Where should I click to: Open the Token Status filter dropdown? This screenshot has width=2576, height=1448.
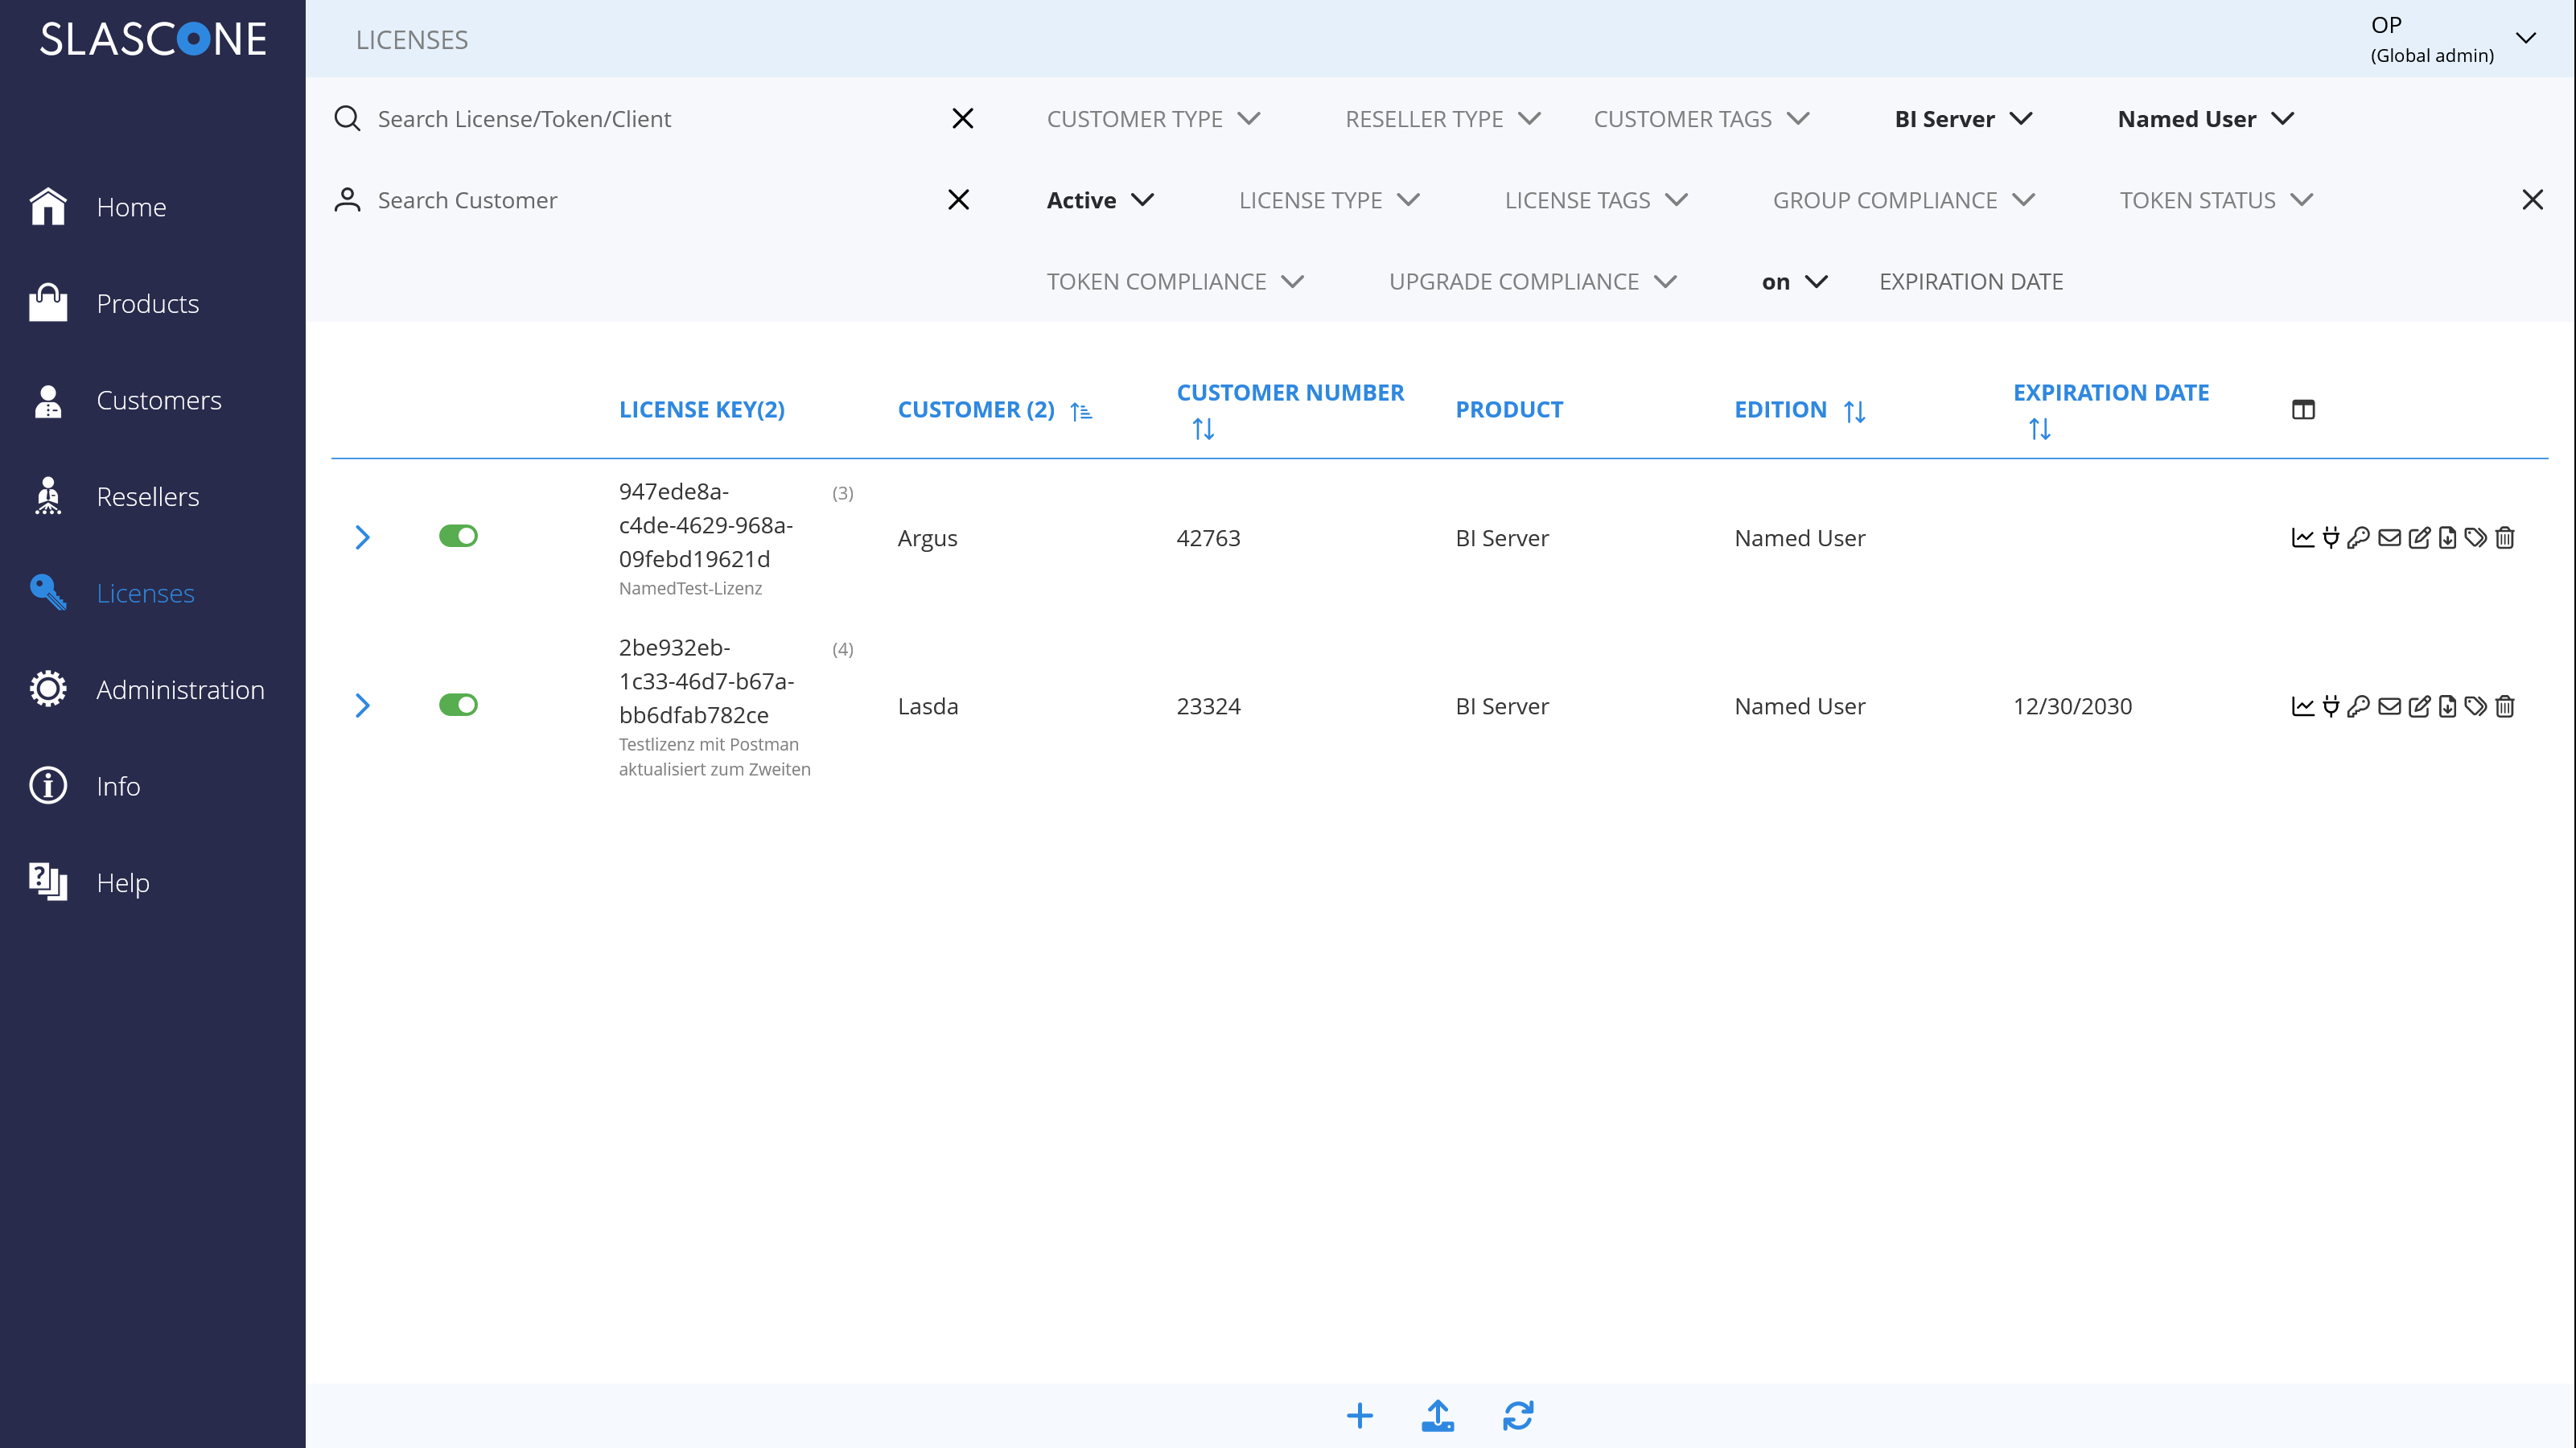[2216, 200]
